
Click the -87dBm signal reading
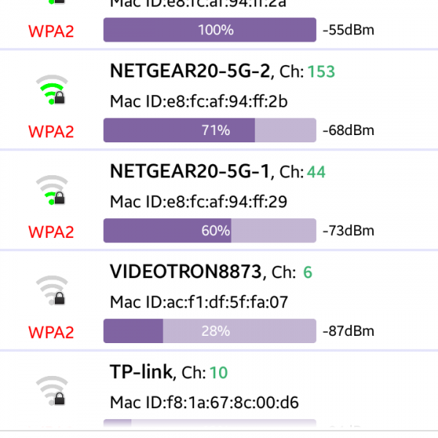tap(348, 331)
